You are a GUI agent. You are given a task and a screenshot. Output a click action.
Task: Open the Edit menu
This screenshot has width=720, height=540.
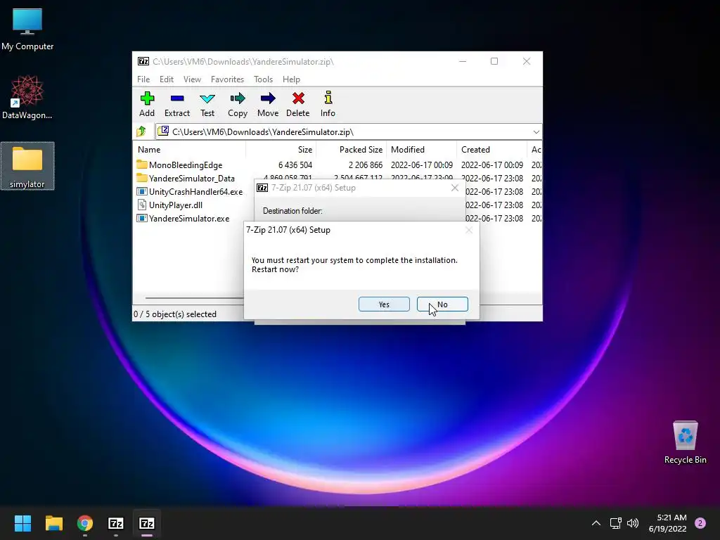(166, 79)
